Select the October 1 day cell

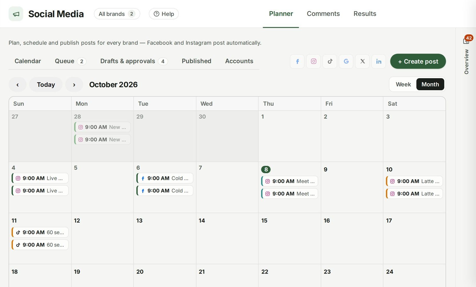click(290, 136)
